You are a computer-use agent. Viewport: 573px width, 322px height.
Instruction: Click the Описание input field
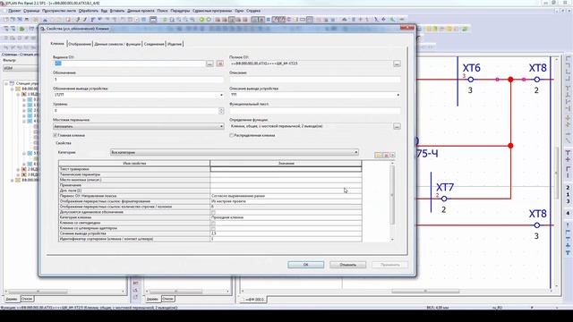315,80
